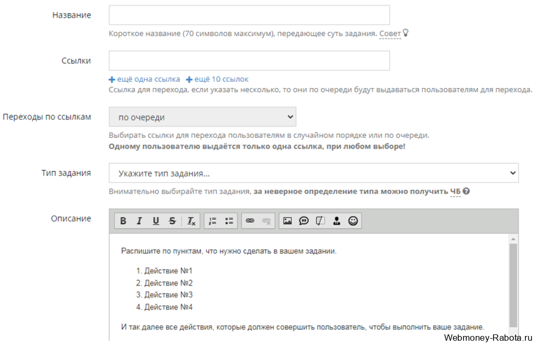Screen dimensions: 537x347
Task: Add ten links via 'ещё 10 ссылок'
Action: point(218,79)
